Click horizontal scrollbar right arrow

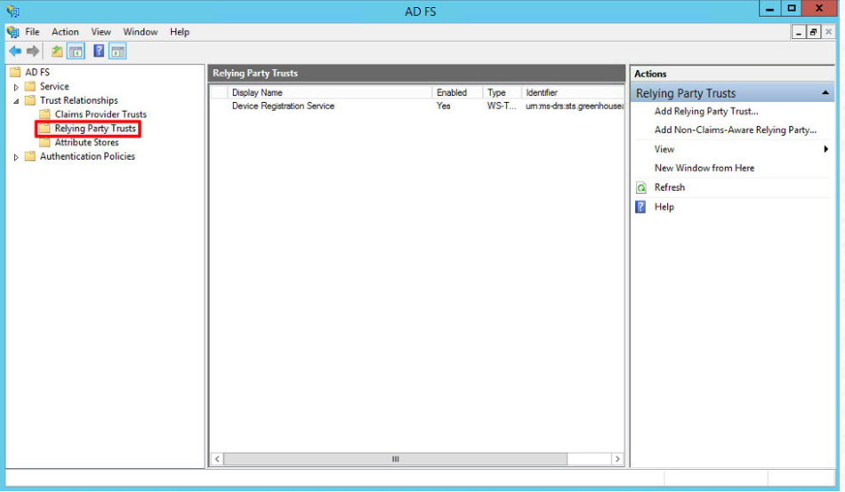point(617,459)
